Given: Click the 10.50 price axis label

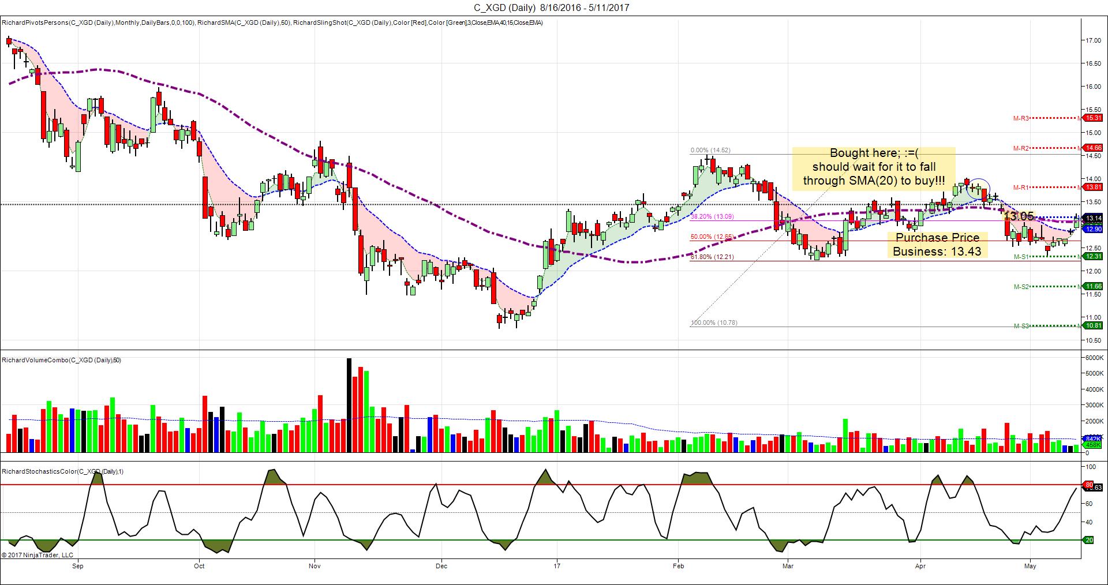Looking at the screenshot, I should (x=1094, y=340).
